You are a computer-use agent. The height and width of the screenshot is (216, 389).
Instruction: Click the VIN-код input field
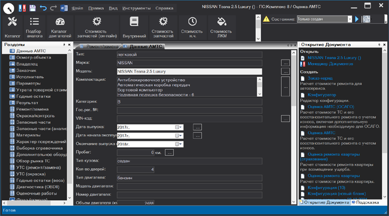coord(189,119)
